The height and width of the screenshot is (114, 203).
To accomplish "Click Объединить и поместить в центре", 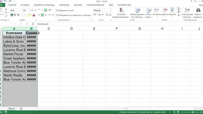I will coord(73,15).
